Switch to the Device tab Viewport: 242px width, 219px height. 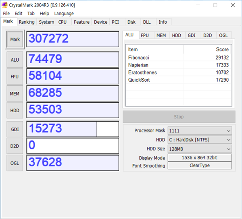[100, 22]
